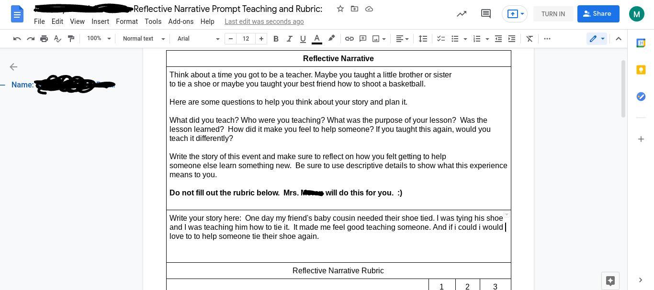Open the numbered list style dropdown arrow
The width and height of the screenshot is (654, 290).
(x=487, y=39)
